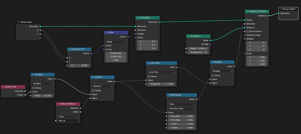Click the To Min 0.000 field
The height and width of the screenshot is (134, 301).
tap(182, 124)
